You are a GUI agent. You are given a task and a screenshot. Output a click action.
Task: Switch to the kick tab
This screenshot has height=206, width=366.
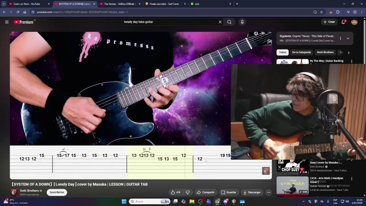tap(211, 4)
